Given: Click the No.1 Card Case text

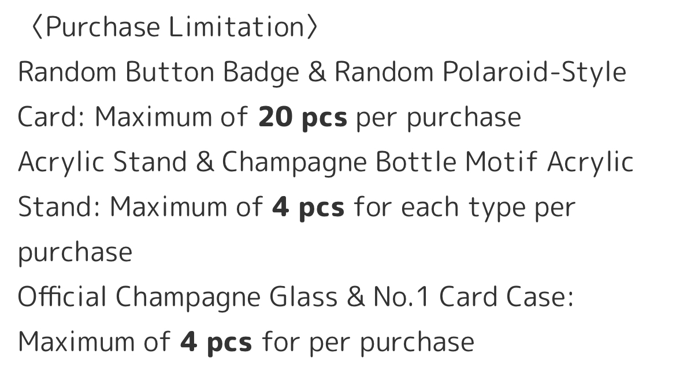Looking at the screenshot, I should pyautogui.click(x=473, y=297).
